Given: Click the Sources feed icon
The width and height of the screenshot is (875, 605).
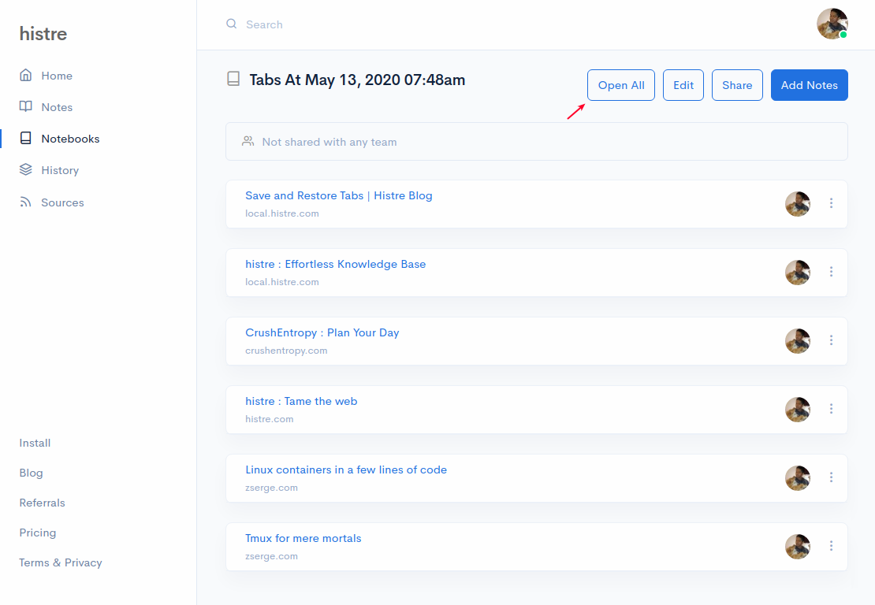Looking at the screenshot, I should tap(26, 202).
